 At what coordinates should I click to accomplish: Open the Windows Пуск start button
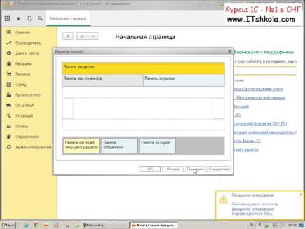point(8,225)
